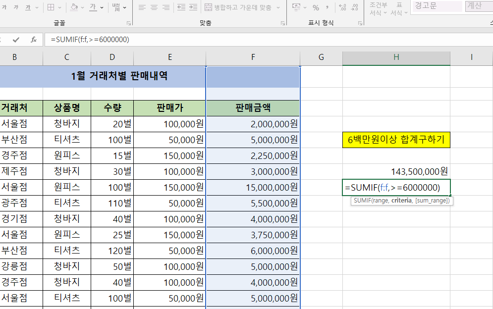The height and width of the screenshot is (309, 493).
Task: Click the cell being edited with =SUMIF(f:f,>=6000000)
Action: [396, 188]
